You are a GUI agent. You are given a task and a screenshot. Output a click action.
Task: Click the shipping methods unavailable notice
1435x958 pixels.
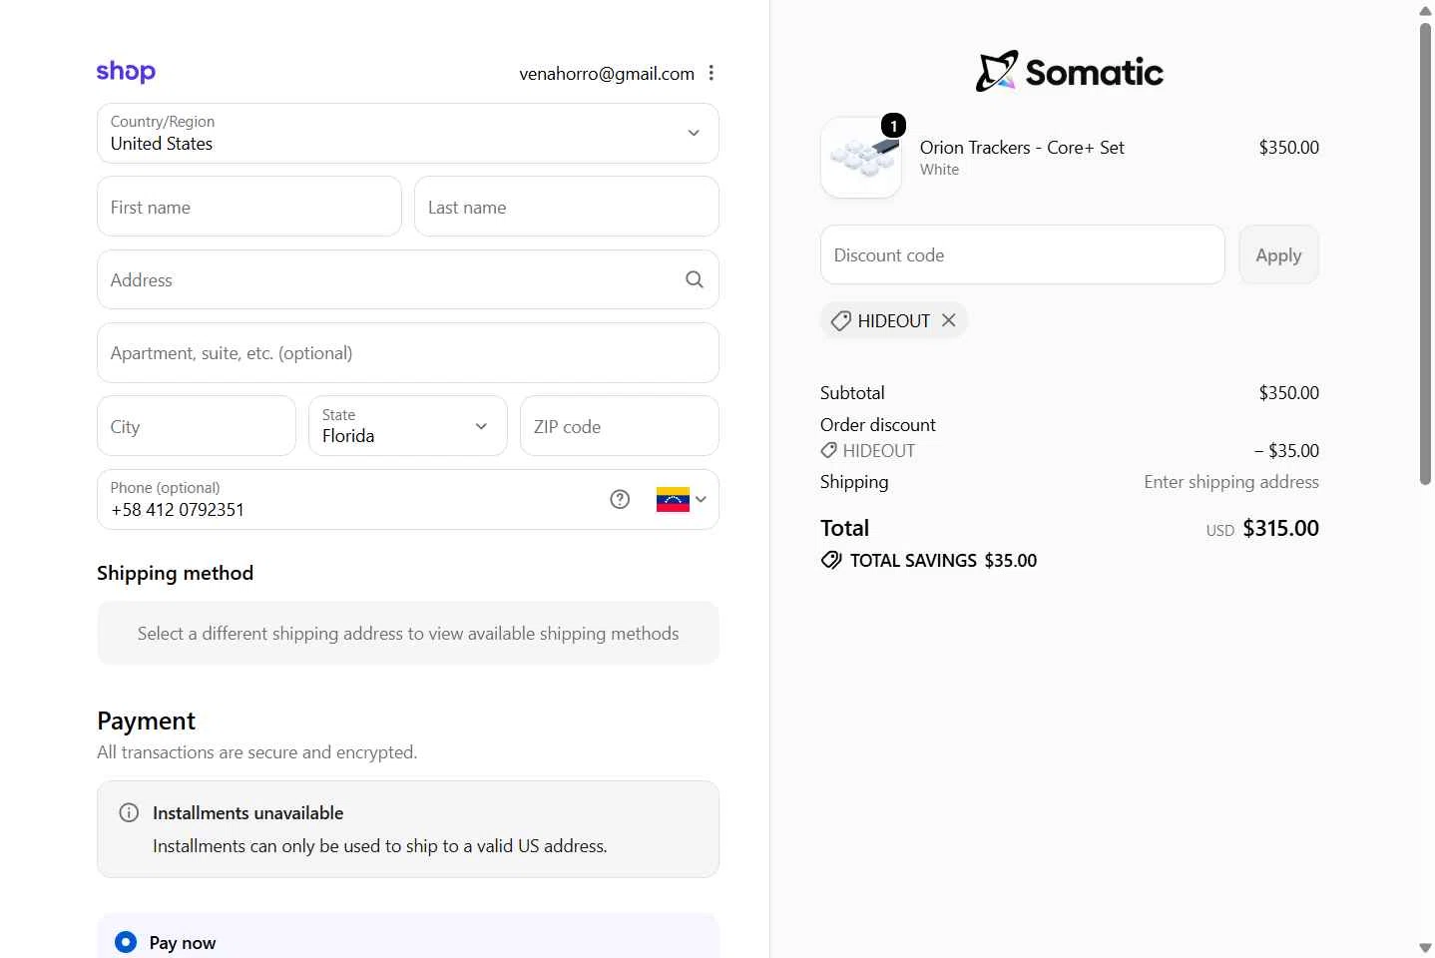pyautogui.click(x=408, y=633)
